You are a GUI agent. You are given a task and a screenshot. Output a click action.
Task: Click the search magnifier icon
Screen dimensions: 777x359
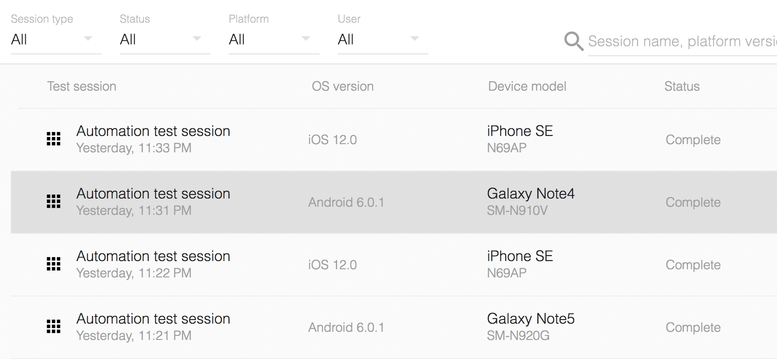(574, 41)
